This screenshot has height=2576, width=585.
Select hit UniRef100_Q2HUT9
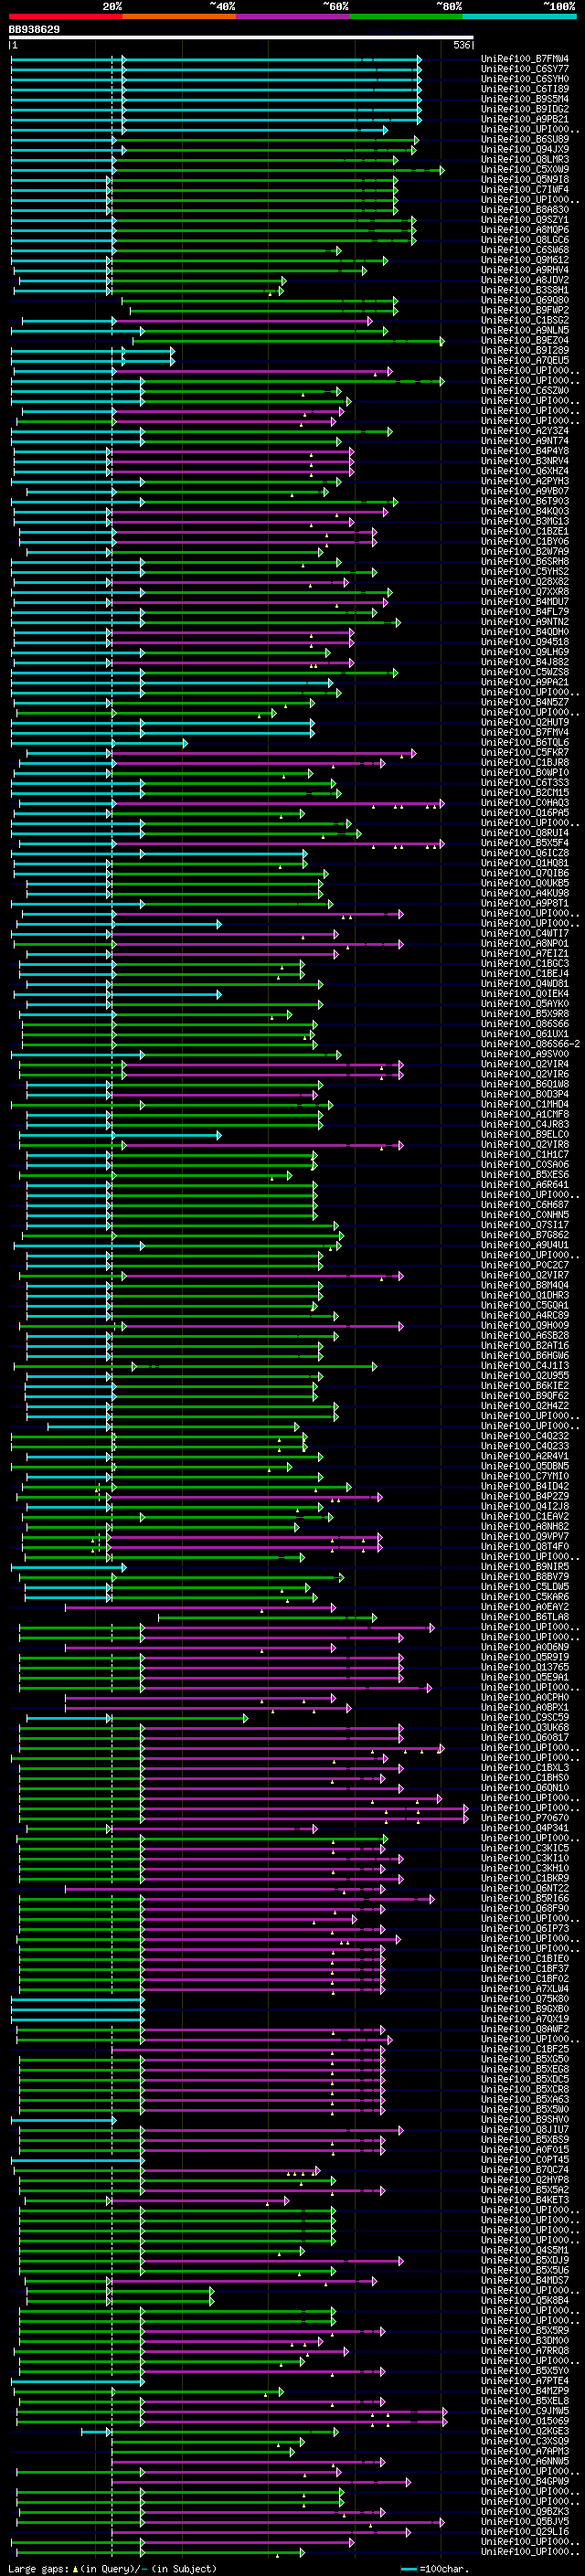coord(525,722)
